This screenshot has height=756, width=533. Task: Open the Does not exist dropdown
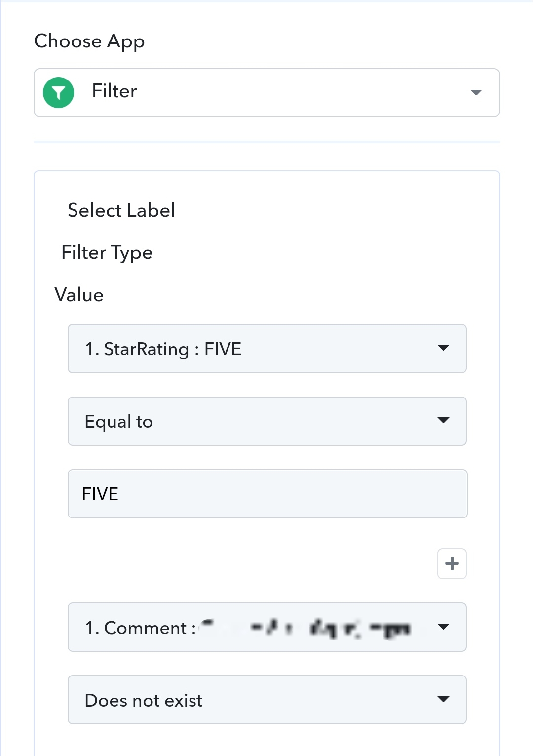coord(267,700)
